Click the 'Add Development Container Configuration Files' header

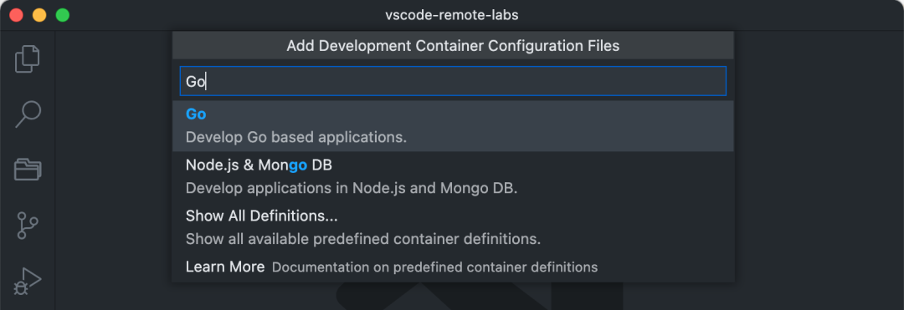pyautogui.click(x=453, y=45)
